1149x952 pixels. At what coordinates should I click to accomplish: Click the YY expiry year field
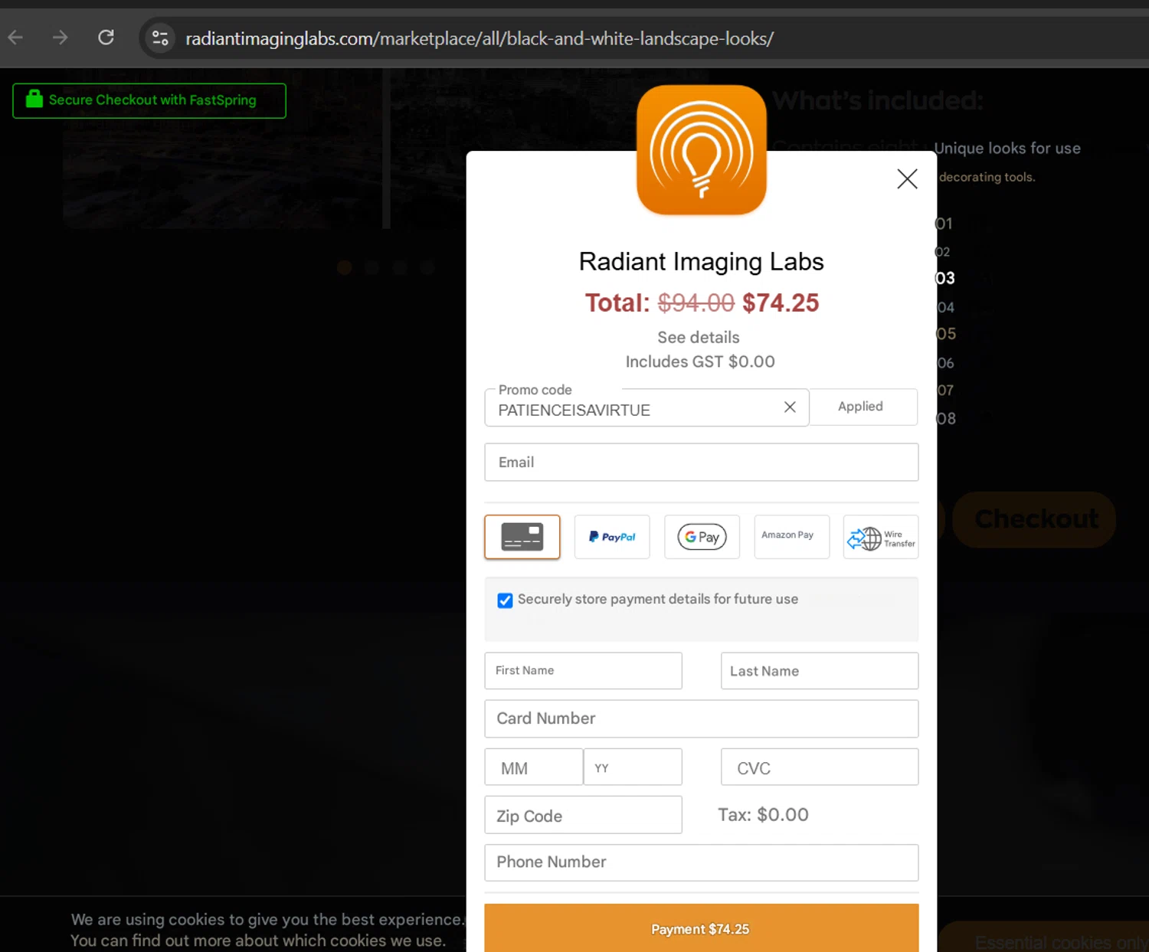pos(633,767)
